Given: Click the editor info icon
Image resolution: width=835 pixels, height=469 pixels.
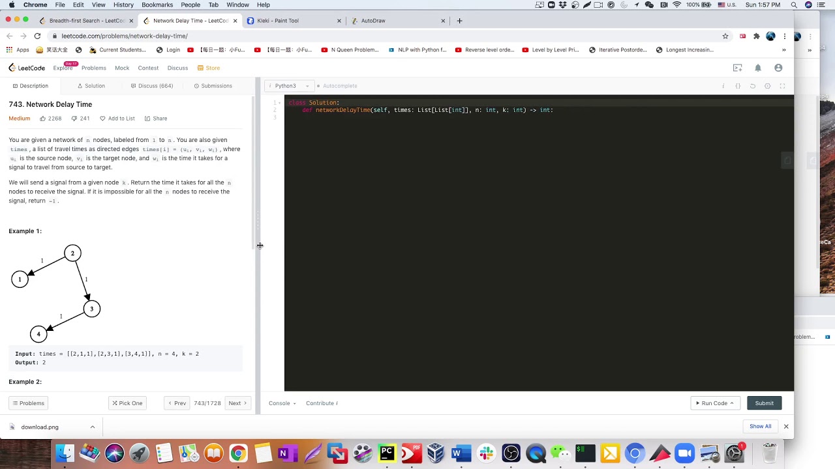Looking at the screenshot, I should click(x=723, y=86).
